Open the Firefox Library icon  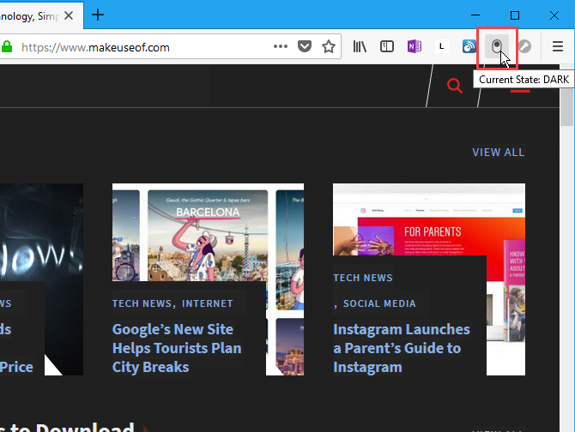[x=360, y=46]
